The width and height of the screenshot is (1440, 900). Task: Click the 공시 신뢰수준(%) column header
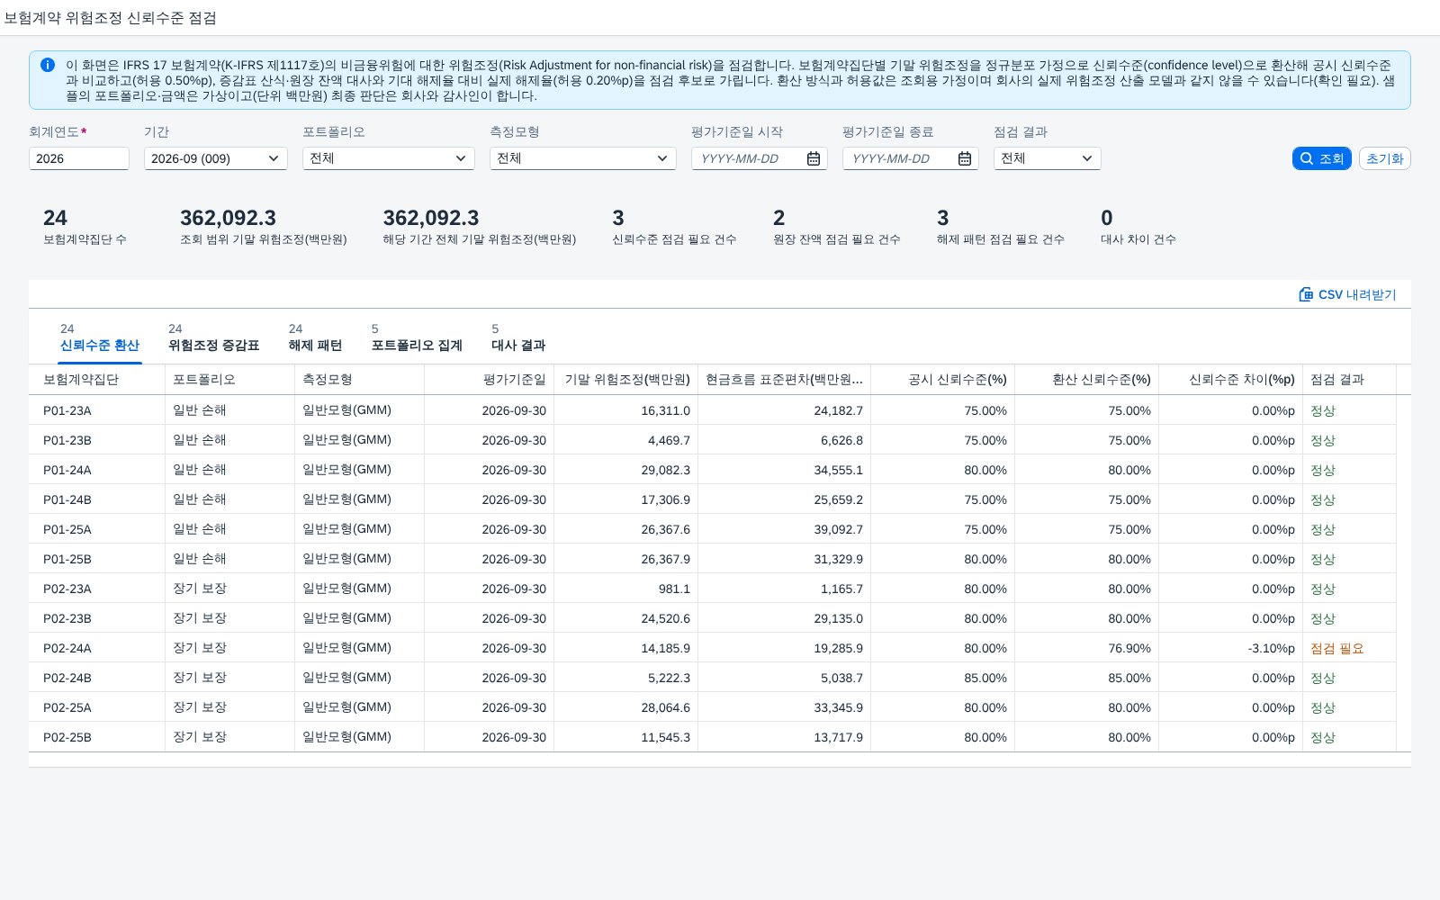click(x=943, y=380)
